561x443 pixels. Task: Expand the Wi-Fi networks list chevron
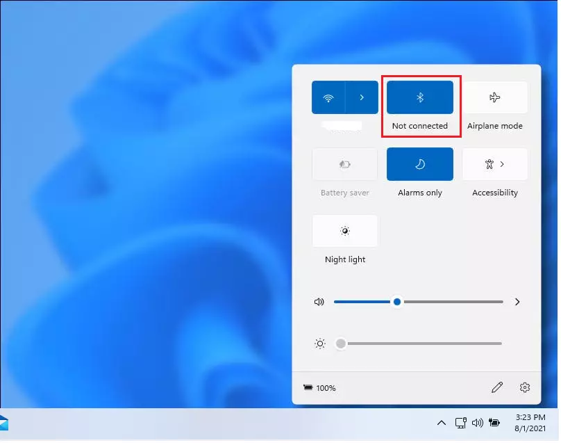[362, 97]
